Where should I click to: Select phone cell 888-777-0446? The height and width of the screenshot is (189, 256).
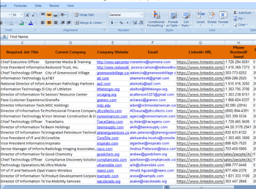pyautogui.click(x=239, y=165)
